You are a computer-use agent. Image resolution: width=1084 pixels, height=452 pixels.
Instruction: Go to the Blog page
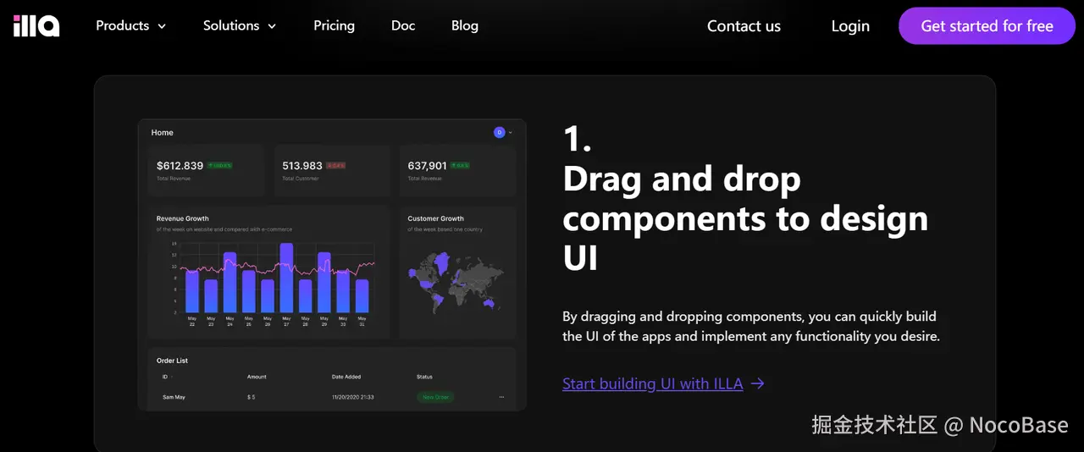(x=464, y=26)
